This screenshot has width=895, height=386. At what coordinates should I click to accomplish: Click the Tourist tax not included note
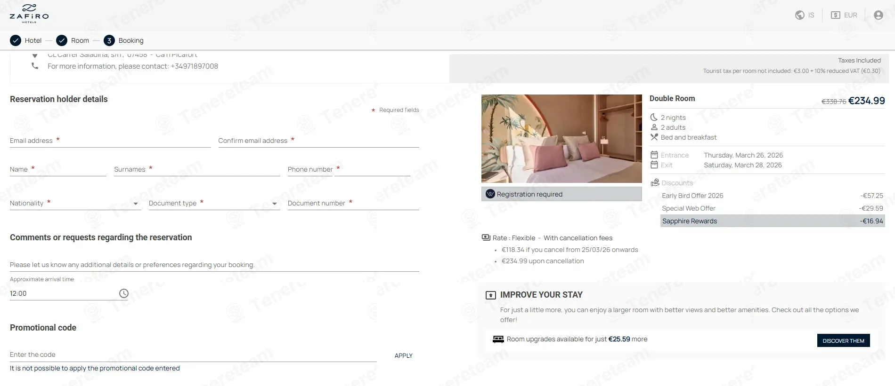[791, 71]
